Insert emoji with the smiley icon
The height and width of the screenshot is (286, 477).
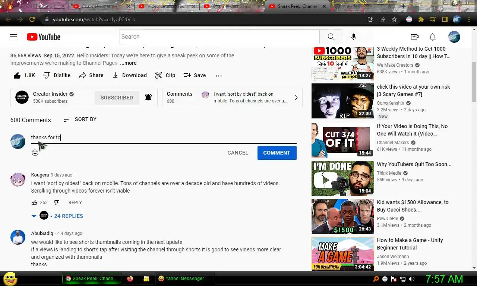(x=35, y=153)
